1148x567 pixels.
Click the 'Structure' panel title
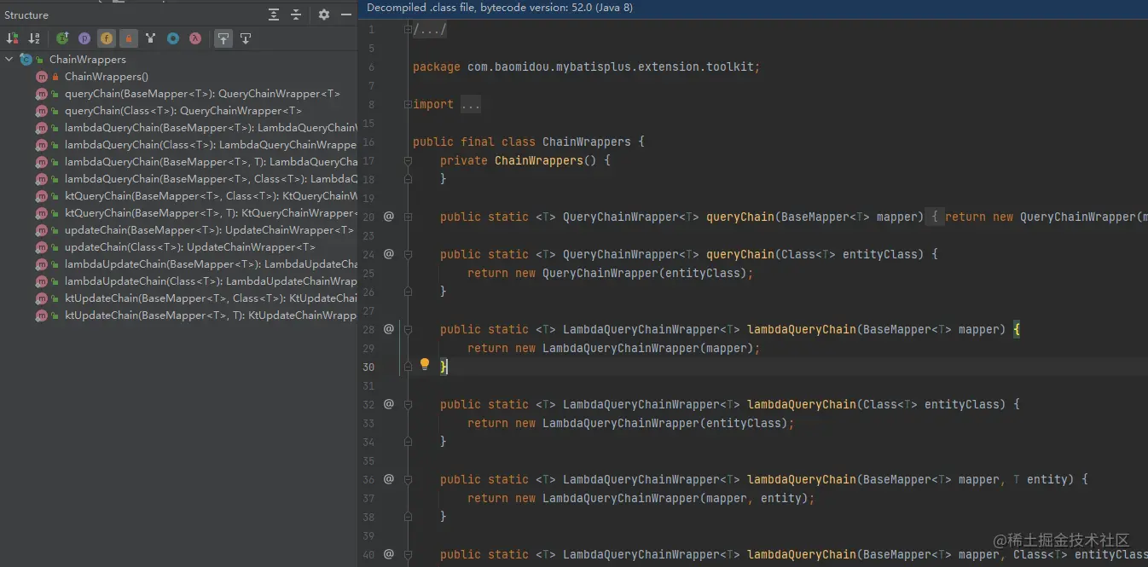pos(26,14)
